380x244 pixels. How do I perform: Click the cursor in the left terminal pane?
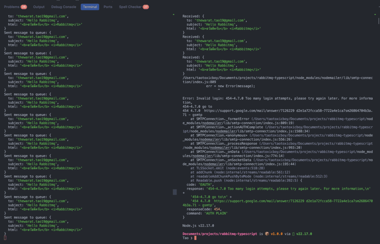coord(5,238)
